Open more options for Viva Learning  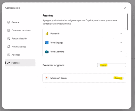(x=121, y=52)
